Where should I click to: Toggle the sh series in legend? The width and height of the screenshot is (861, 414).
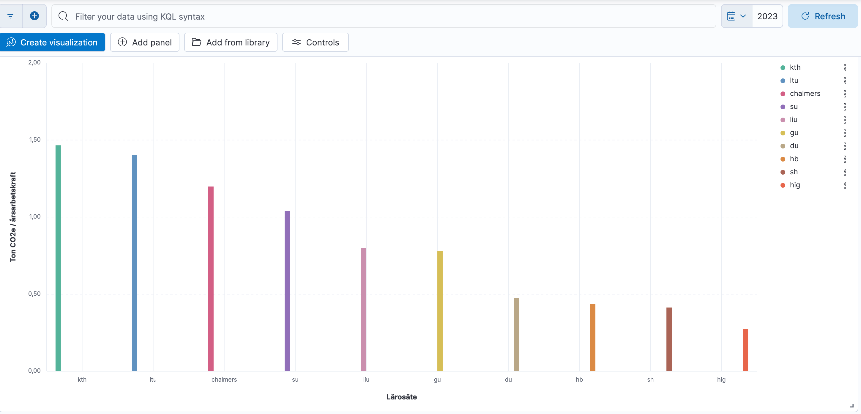point(794,172)
